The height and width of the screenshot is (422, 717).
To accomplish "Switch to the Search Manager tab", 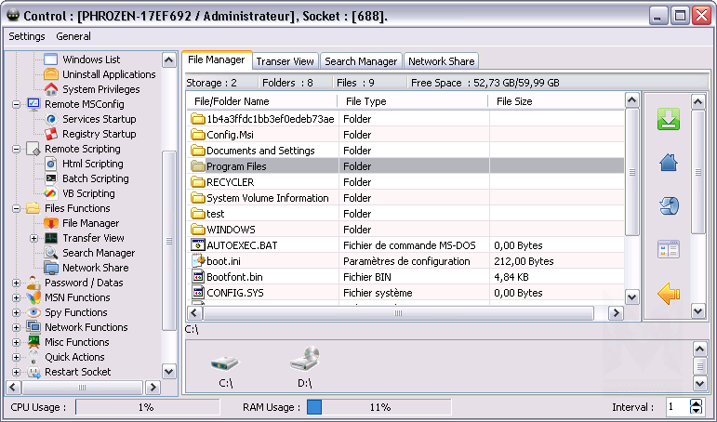I will [360, 61].
